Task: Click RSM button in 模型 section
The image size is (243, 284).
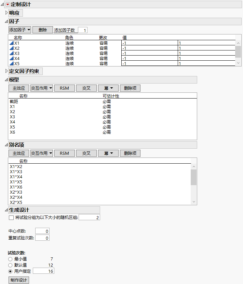Action: (x=65, y=88)
